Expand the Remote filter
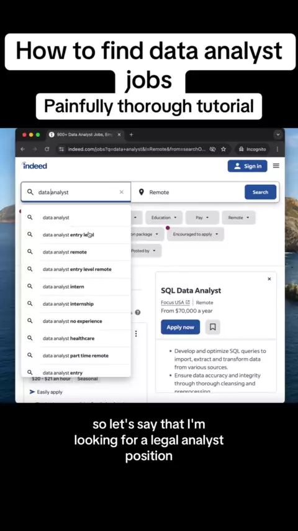Image resolution: width=298 pixels, height=531 pixels. coord(238,218)
